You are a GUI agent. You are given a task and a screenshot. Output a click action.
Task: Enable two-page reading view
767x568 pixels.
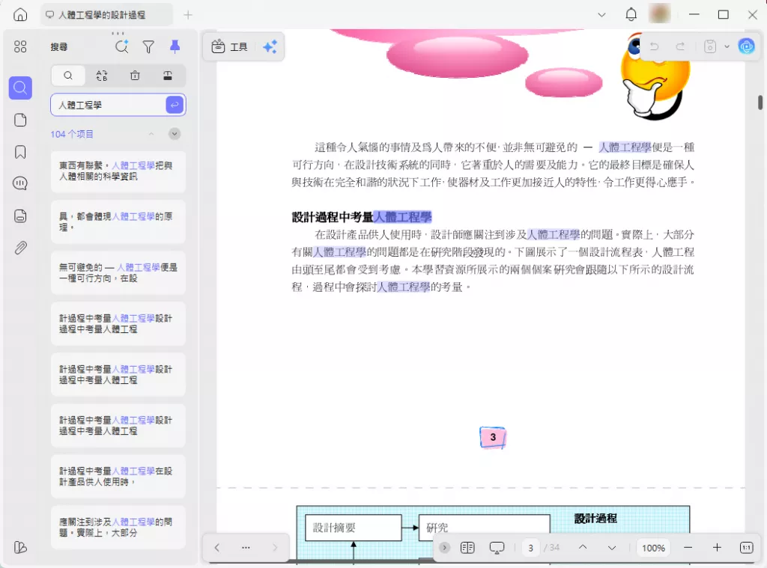click(467, 548)
